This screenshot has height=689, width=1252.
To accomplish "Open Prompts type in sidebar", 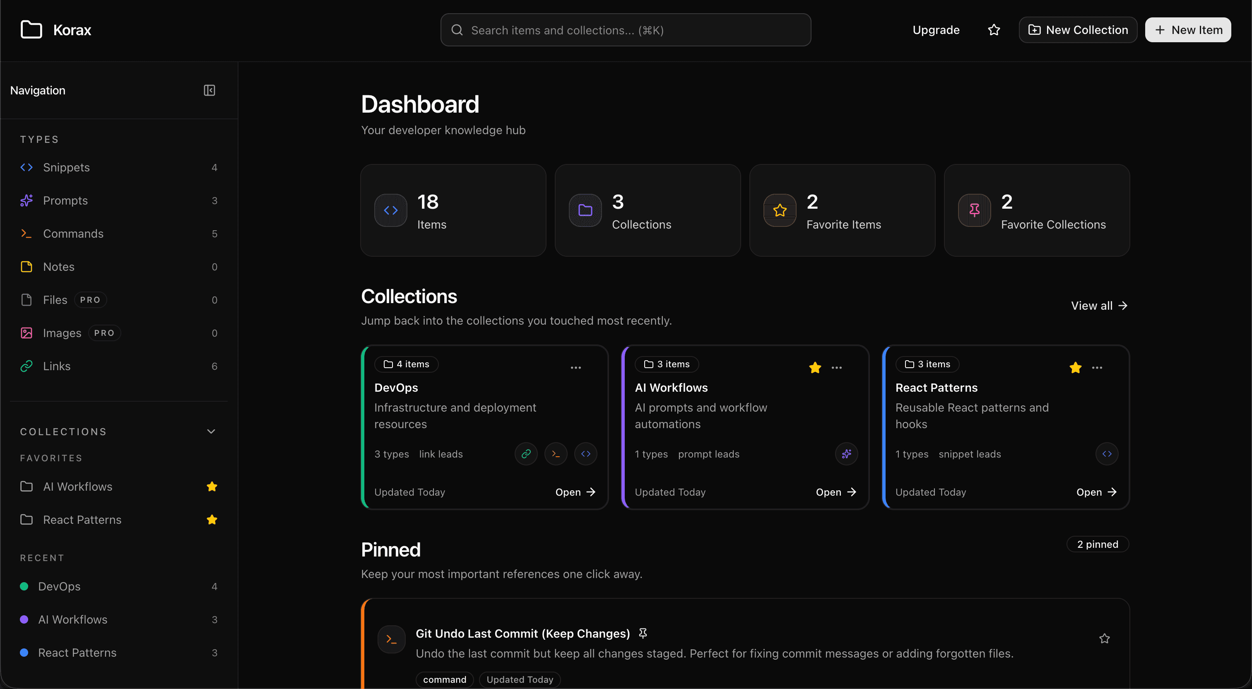I will click(118, 200).
